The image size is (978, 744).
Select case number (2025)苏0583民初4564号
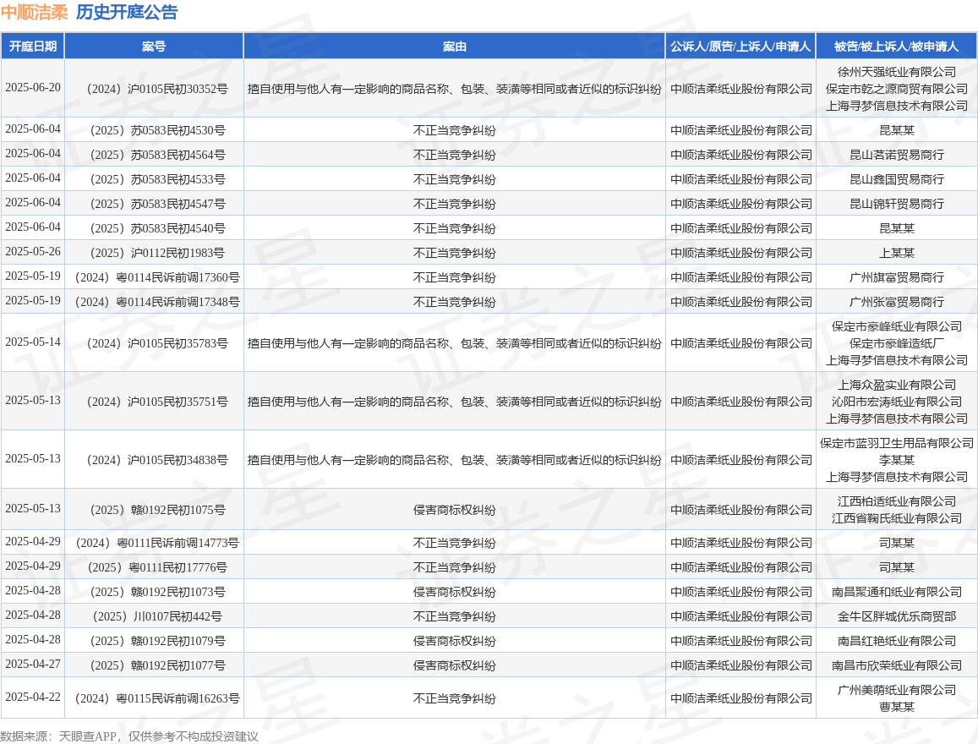tap(158, 155)
